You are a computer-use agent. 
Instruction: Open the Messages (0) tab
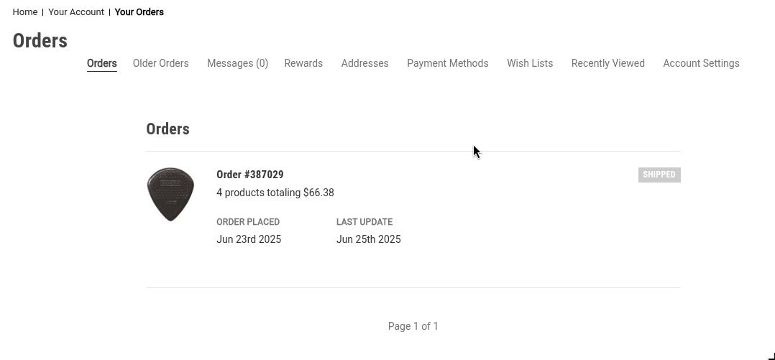tap(237, 63)
